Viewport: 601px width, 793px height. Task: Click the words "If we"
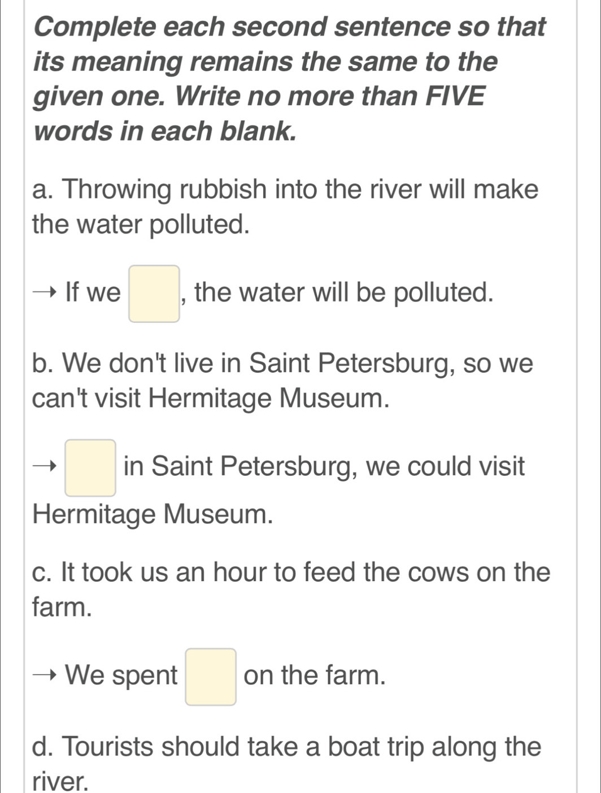coord(93,293)
